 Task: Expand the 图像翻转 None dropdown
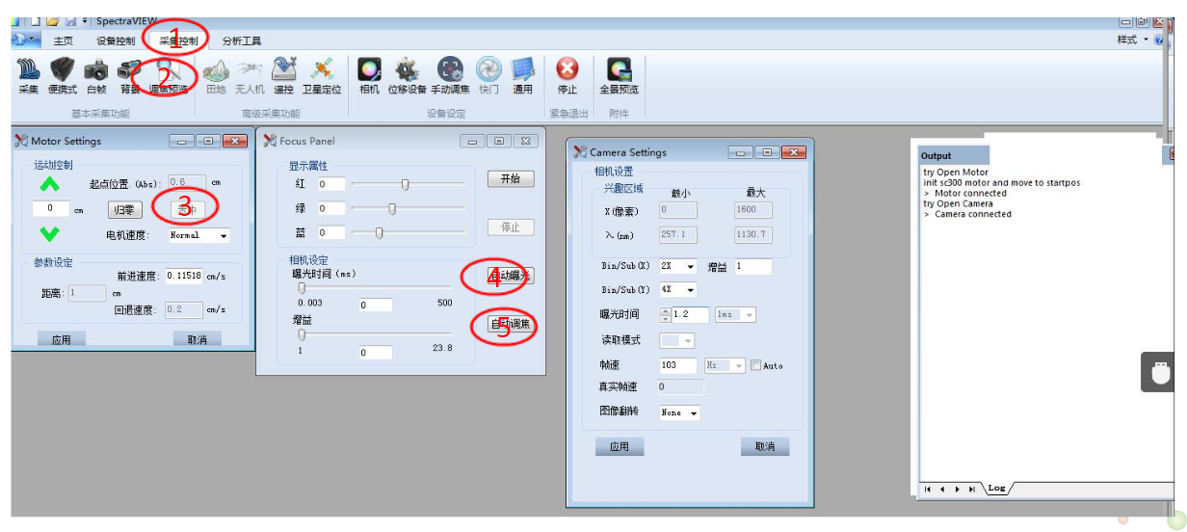[679, 412]
